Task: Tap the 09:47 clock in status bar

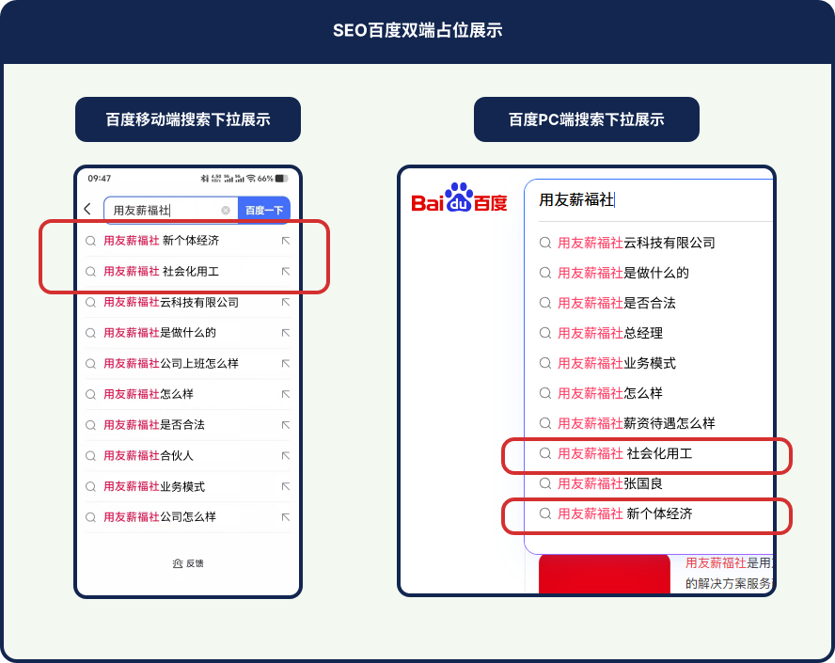Action: coord(100,179)
